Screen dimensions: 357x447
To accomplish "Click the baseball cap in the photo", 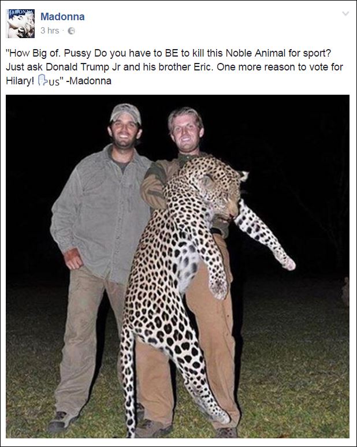I will (125, 111).
